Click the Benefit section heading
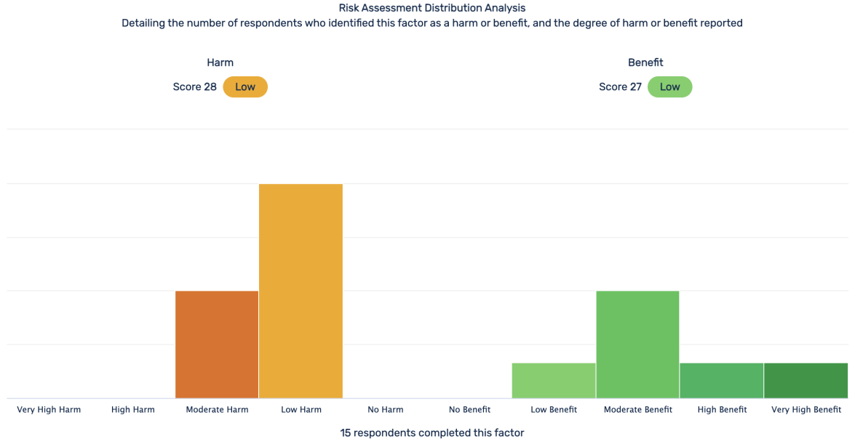The image size is (863, 447). 645,63
